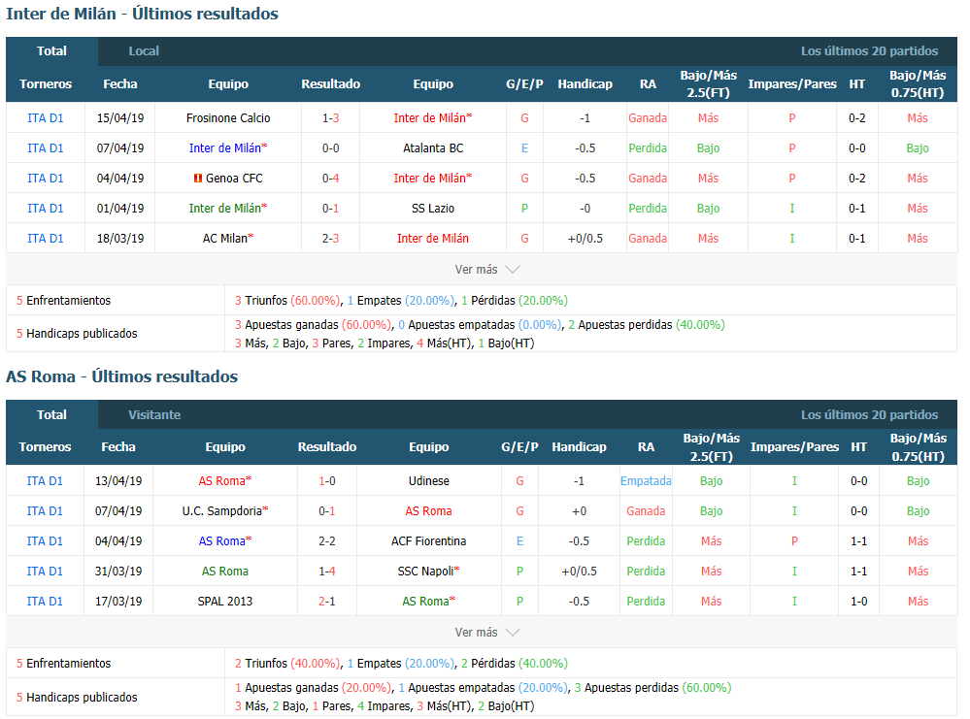Click the date 01/04/19
The height and width of the screenshot is (719, 970).
point(120,209)
